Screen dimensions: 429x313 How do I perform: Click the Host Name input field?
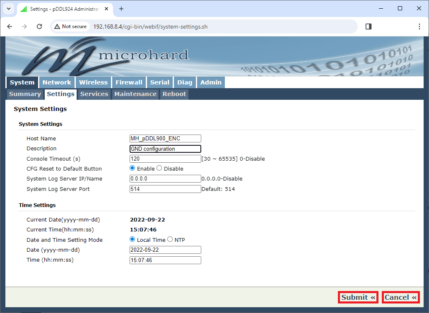tap(165, 139)
